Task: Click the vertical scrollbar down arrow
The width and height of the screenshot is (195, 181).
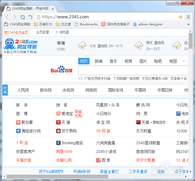Action: click(x=191, y=172)
